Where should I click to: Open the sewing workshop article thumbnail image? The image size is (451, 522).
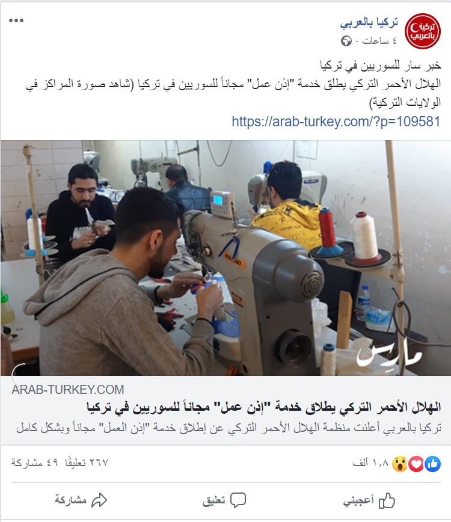226,258
